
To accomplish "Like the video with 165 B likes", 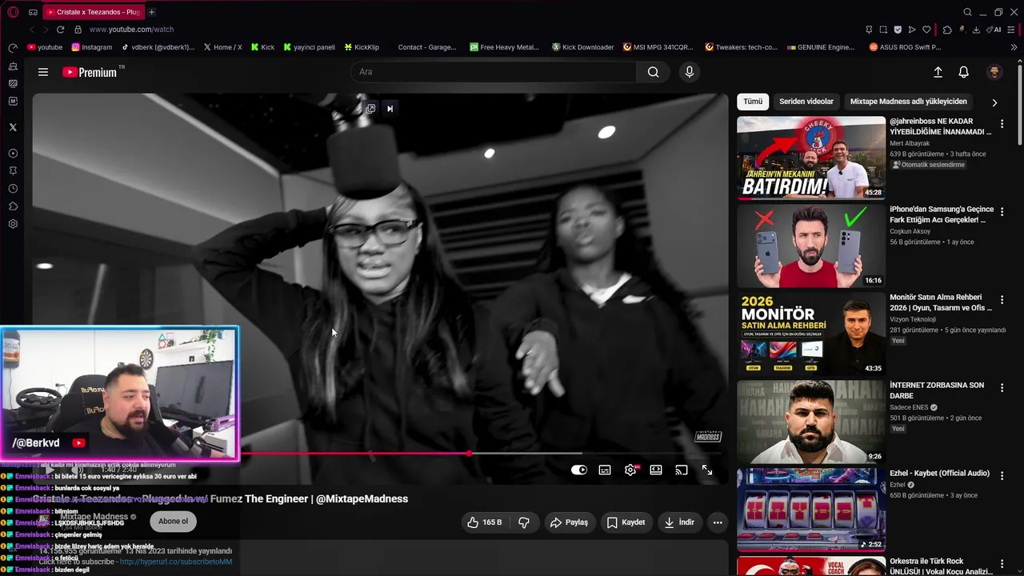I will pyautogui.click(x=485, y=522).
